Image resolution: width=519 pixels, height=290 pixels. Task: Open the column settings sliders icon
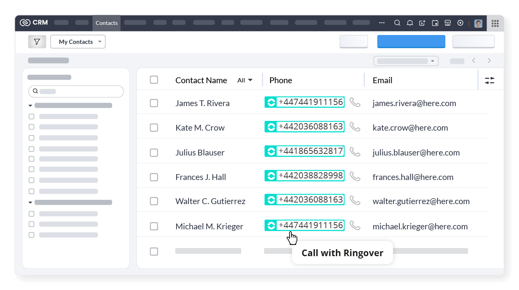[x=489, y=80]
